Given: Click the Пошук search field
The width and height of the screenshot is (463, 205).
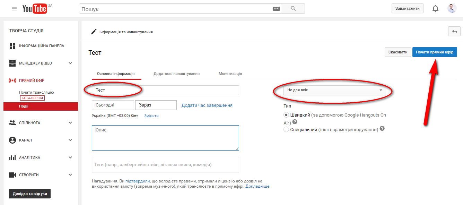Looking at the screenshot, I should (181, 9).
